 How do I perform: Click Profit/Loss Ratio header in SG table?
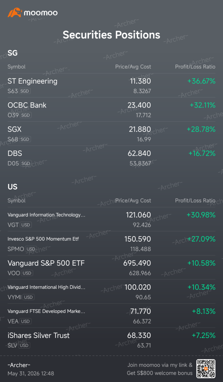(x=195, y=67)
